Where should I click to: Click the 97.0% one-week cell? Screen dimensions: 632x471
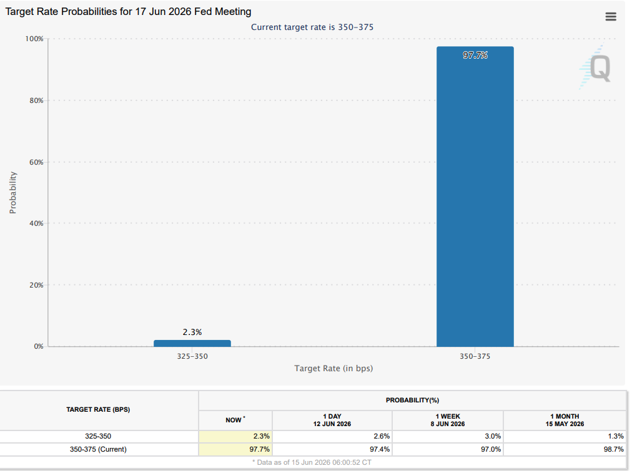(x=447, y=449)
